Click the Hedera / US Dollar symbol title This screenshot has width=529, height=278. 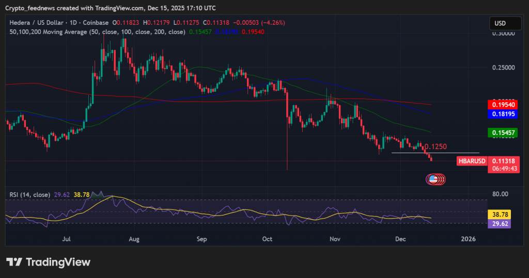tap(37, 23)
